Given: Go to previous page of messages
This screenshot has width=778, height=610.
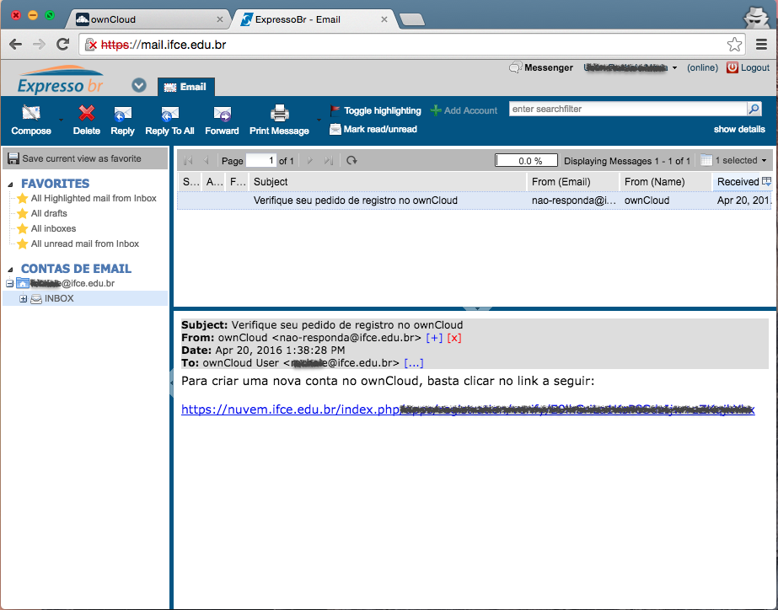Looking at the screenshot, I should (206, 161).
